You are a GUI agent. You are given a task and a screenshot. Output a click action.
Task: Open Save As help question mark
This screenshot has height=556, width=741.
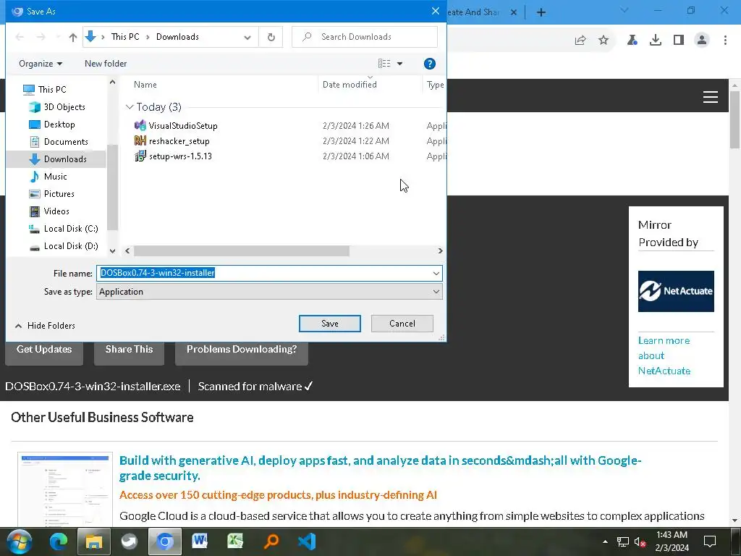(429, 64)
